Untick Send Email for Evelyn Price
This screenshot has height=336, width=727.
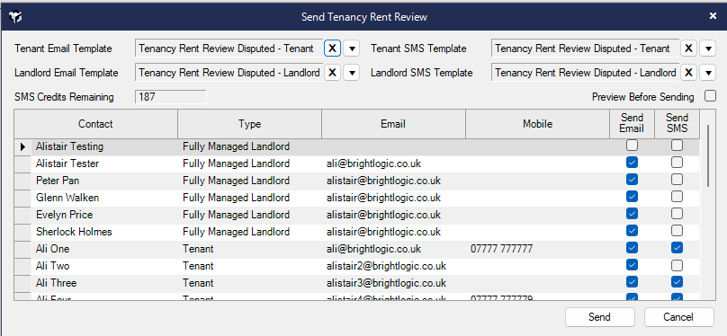click(x=632, y=214)
